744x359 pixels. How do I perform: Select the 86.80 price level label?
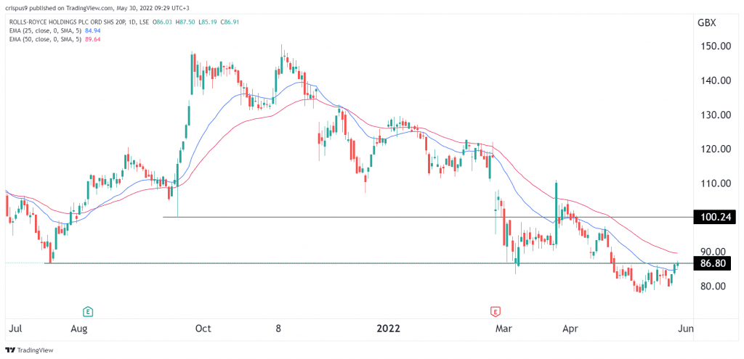[711, 263]
